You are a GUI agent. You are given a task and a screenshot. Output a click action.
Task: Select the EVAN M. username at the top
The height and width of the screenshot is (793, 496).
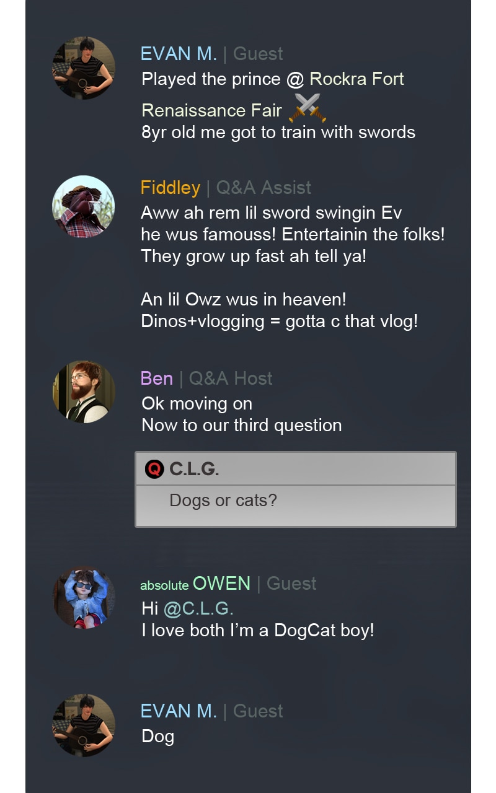point(179,54)
